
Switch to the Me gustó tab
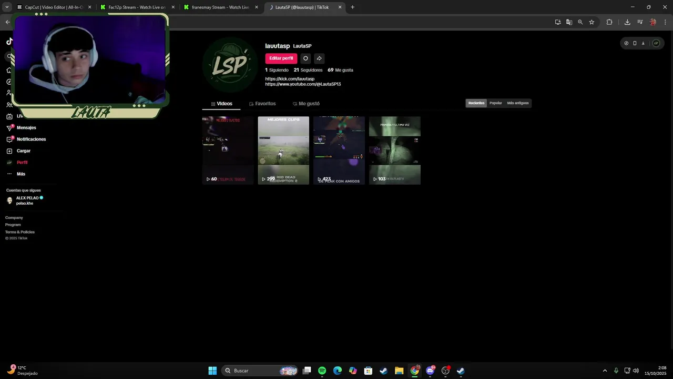click(x=306, y=104)
